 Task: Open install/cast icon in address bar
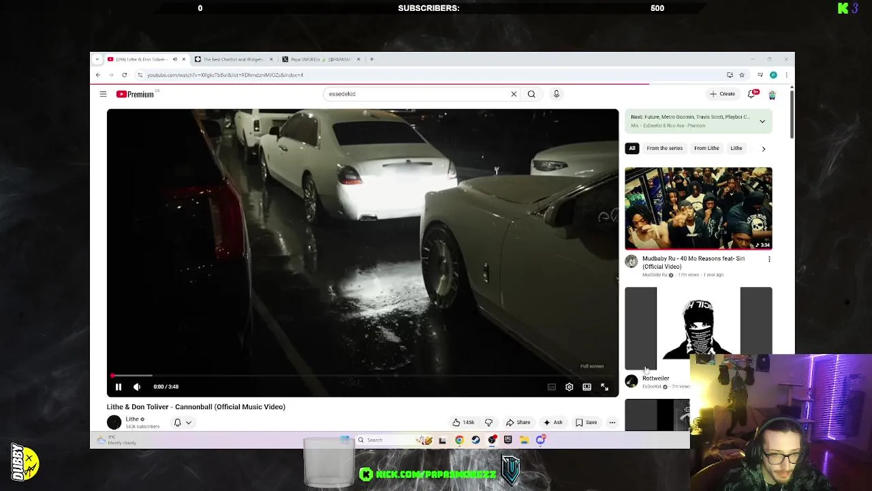[730, 75]
